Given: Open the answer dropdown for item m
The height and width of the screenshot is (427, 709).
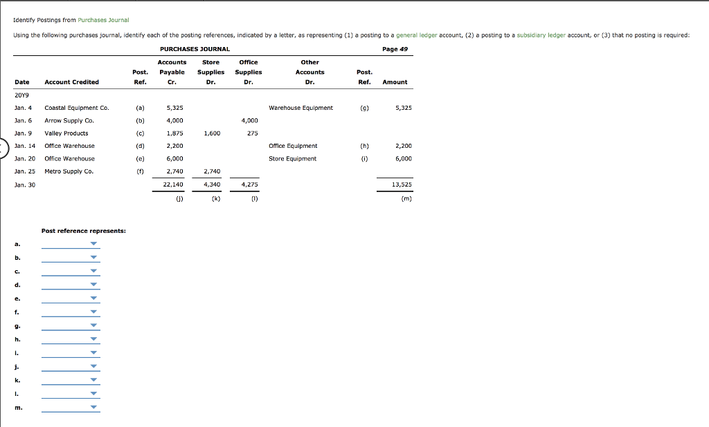Looking at the screenshot, I should pos(95,408).
